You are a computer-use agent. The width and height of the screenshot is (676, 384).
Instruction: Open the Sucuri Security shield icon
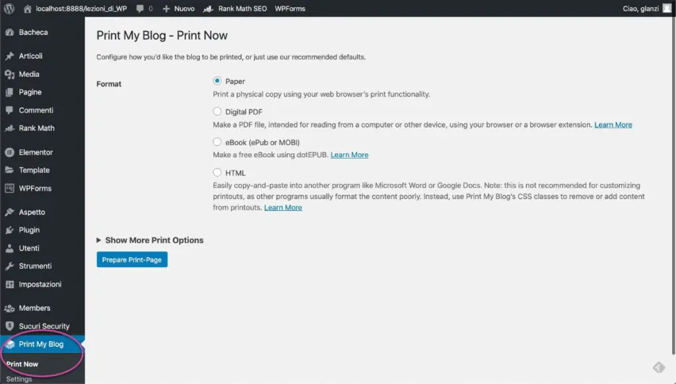(x=9, y=326)
